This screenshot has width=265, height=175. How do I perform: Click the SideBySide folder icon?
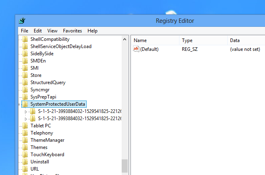(x=25, y=54)
